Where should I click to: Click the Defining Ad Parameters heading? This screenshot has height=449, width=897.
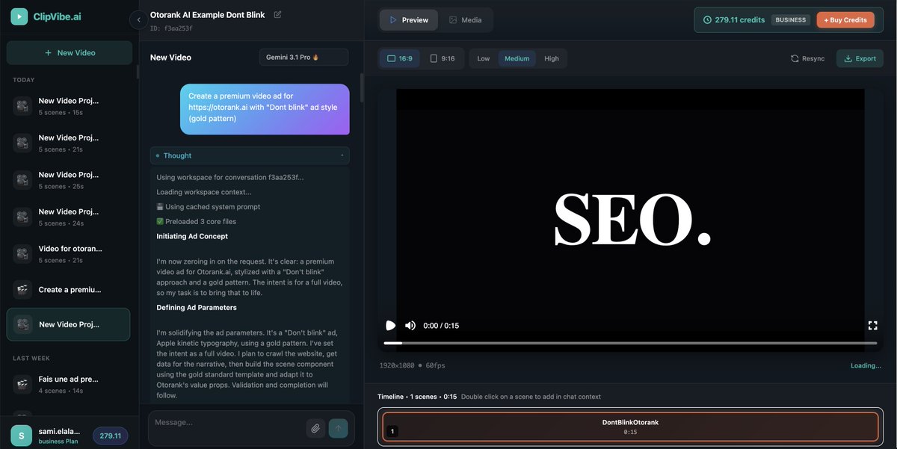click(x=197, y=308)
